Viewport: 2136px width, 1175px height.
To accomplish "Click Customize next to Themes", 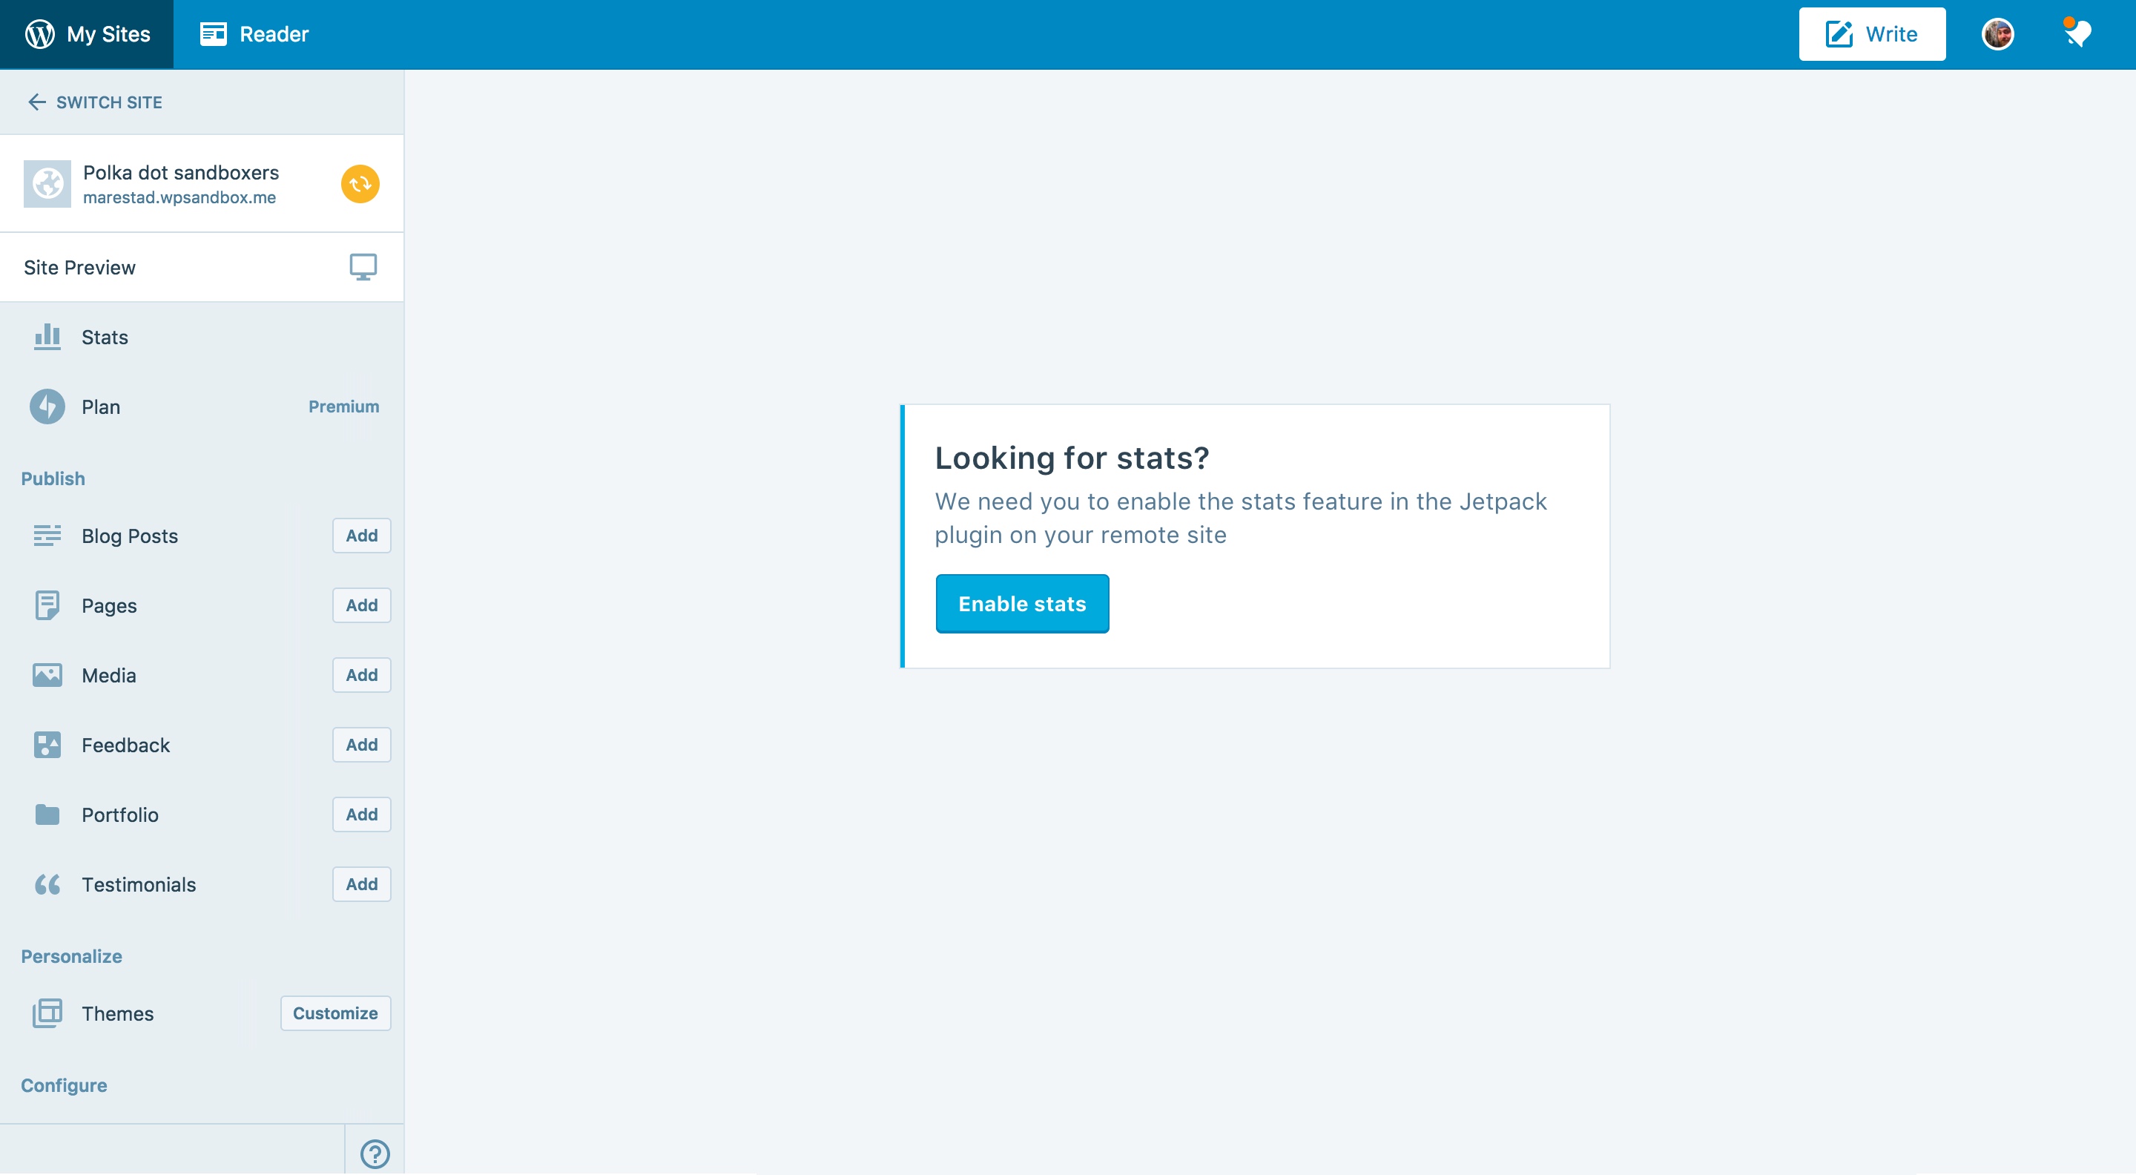I will click(x=335, y=1013).
